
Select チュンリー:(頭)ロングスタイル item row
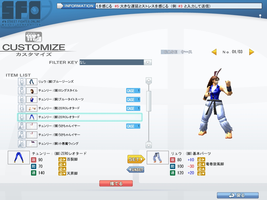(80, 91)
